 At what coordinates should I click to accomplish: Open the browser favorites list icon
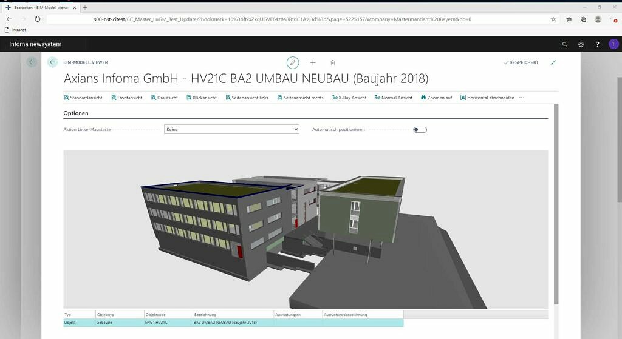(569, 19)
